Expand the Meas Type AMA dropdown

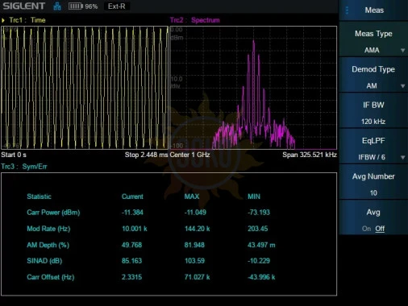[373, 39]
